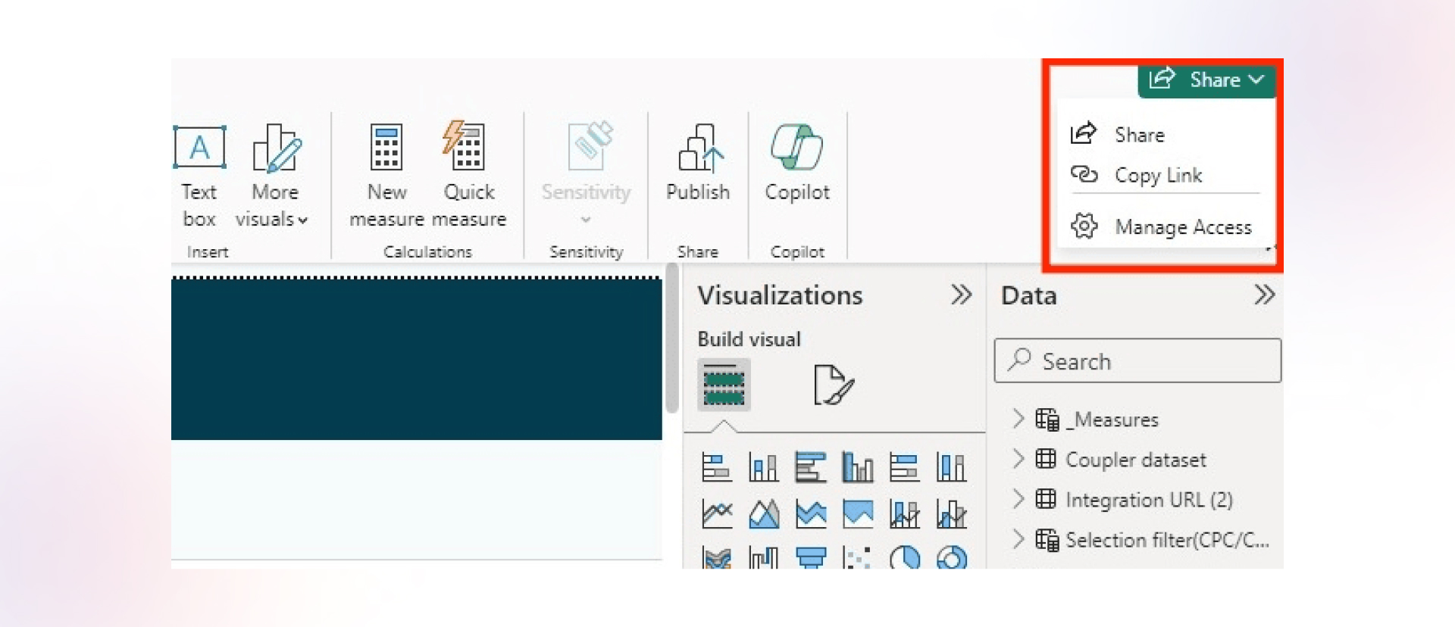Add a stacked area chart visual
The width and height of the screenshot is (1455, 627).
(x=810, y=514)
